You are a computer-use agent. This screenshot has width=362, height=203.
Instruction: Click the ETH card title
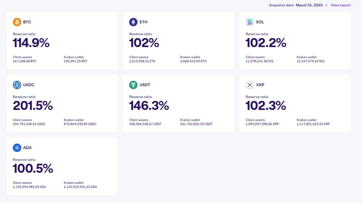tap(143, 22)
